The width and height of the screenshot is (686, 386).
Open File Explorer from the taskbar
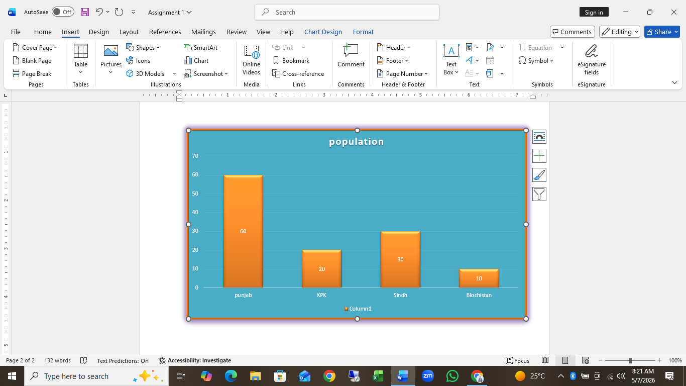click(x=256, y=376)
